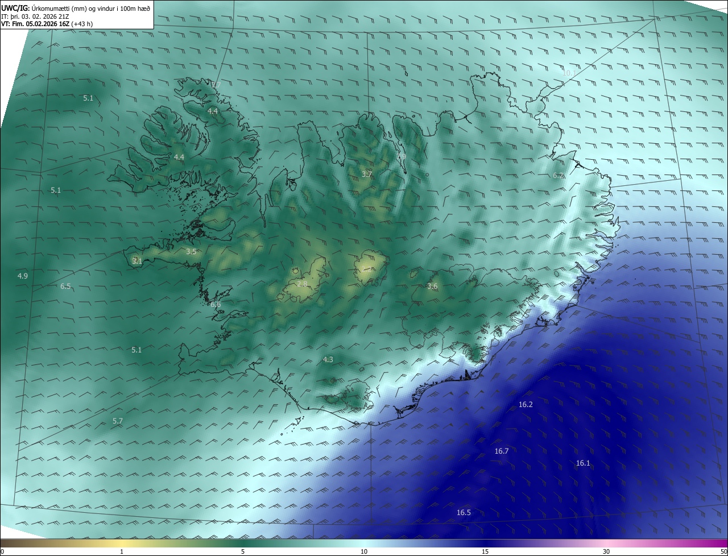
Task: Click the colorbar tick label 10
Action: [364, 551]
